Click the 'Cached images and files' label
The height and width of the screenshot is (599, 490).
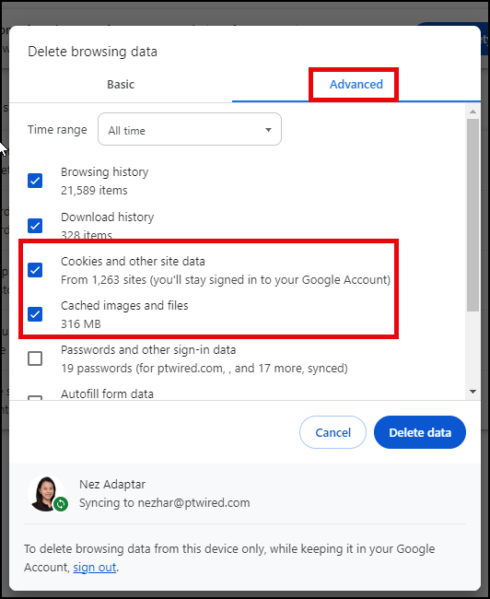click(124, 306)
